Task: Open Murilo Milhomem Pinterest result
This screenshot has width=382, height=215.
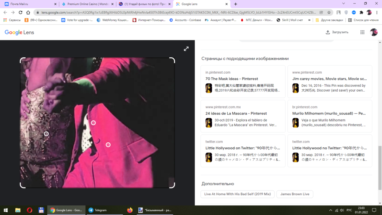Action: coord(330,116)
